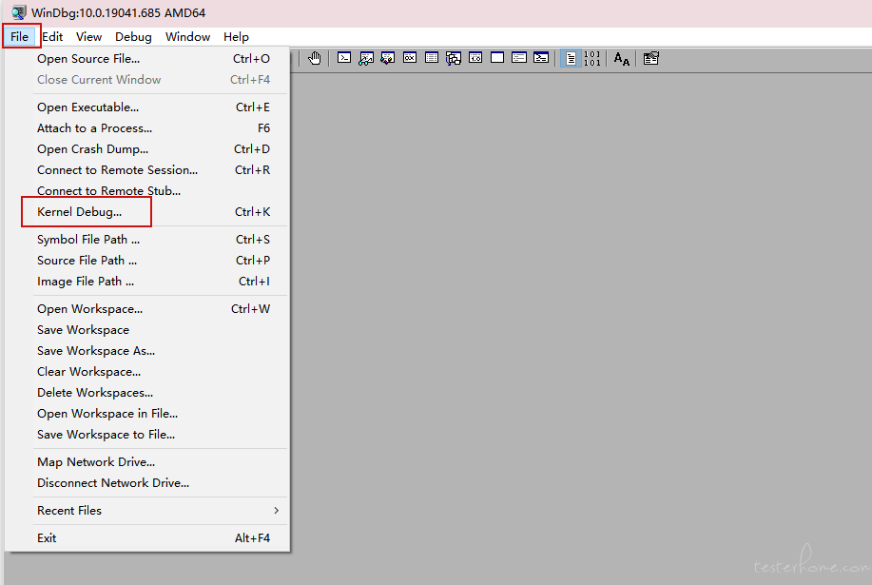The image size is (872, 585).
Task: Open the Font settings icon
Action: [x=622, y=58]
